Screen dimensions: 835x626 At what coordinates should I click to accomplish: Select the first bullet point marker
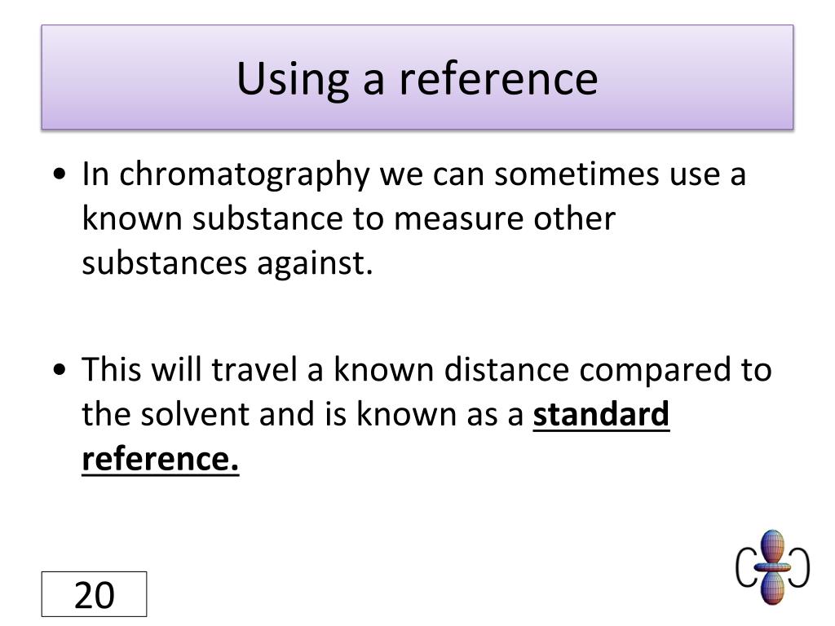[x=60, y=174]
